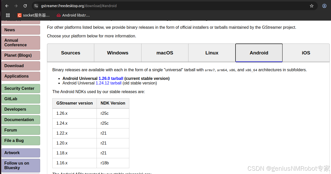This screenshot has height=174, width=331.
Task: Click the apps grid icon on bookmarks bar
Action: pyautogui.click(x=8, y=15)
